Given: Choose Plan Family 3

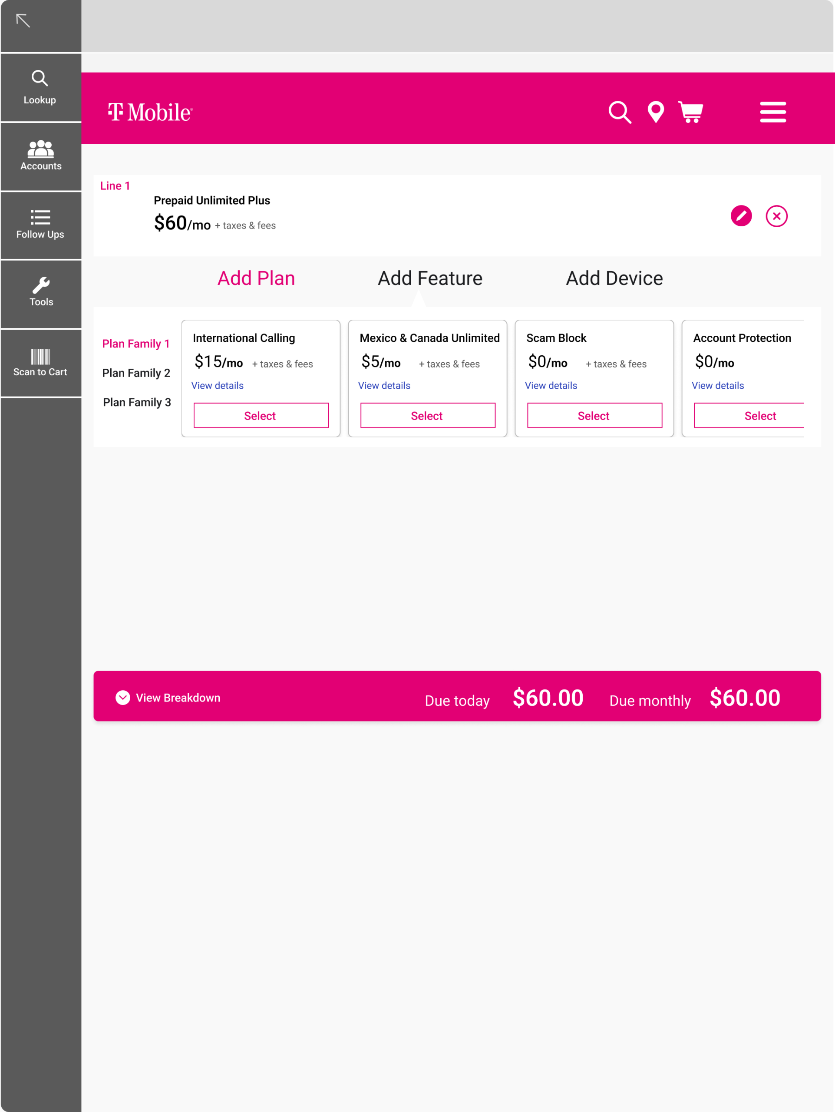Looking at the screenshot, I should [x=137, y=402].
